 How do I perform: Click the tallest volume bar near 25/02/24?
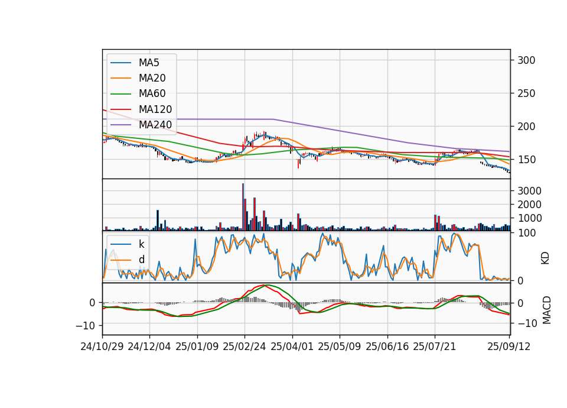point(243,207)
